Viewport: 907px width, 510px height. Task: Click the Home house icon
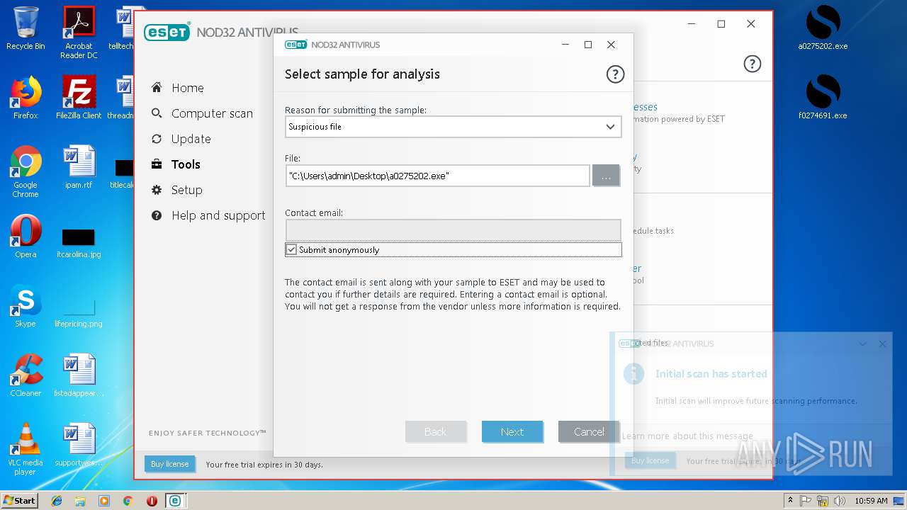[x=157, y=88]
